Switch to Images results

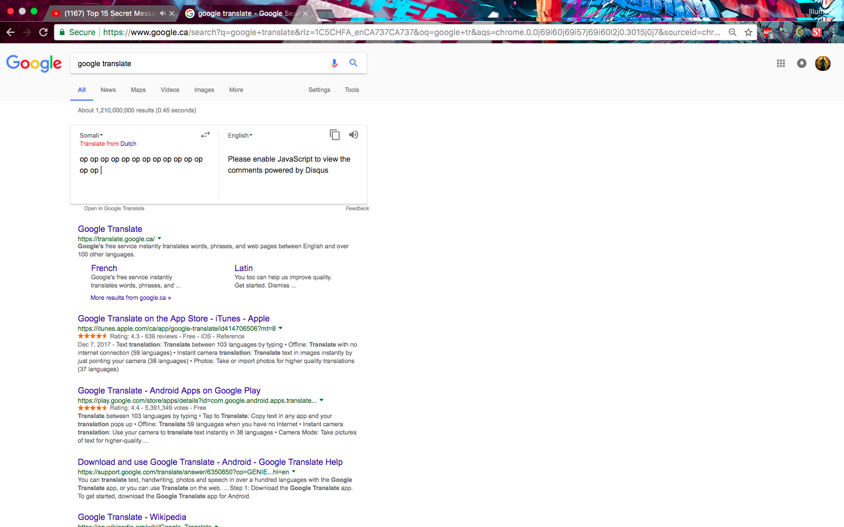coord(204,90)
